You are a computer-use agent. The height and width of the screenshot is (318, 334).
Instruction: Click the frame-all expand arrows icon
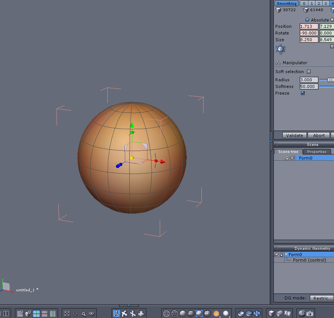pos(67,314)
